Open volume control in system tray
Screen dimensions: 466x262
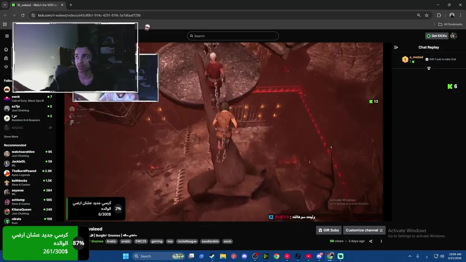click(x=442, y=256)
